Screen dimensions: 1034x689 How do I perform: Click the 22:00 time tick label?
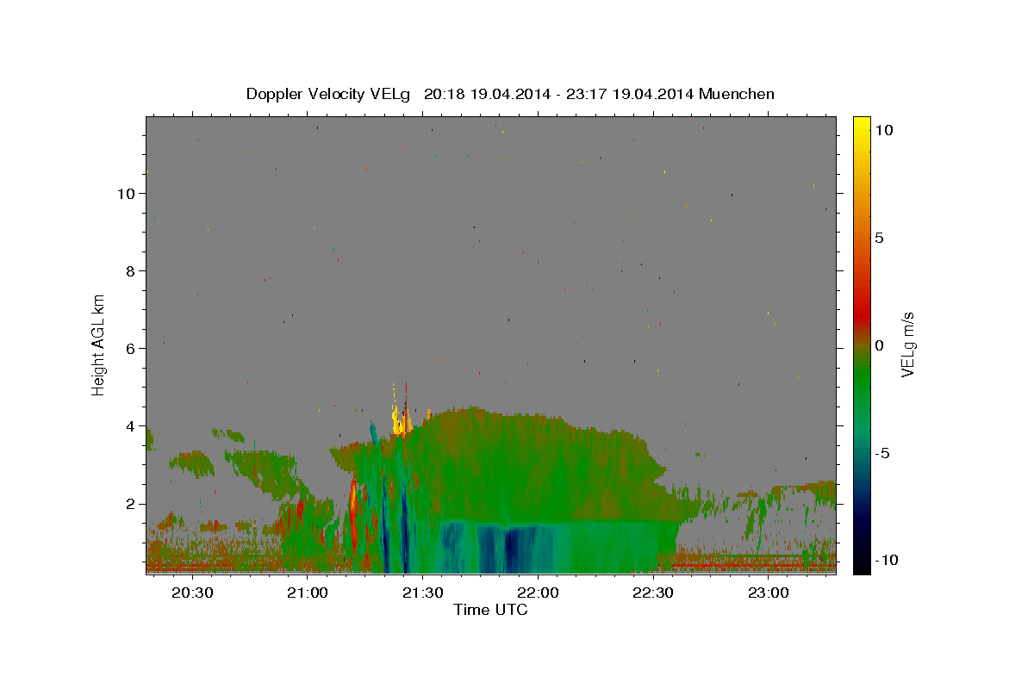click(539, 593)
